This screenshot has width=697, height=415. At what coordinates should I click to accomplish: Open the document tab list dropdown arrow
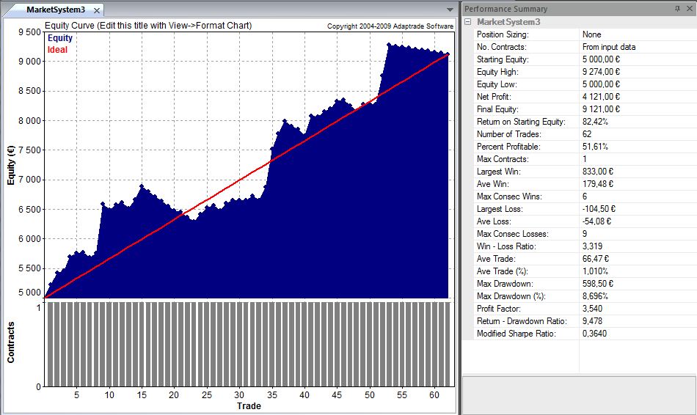[450, 10]
